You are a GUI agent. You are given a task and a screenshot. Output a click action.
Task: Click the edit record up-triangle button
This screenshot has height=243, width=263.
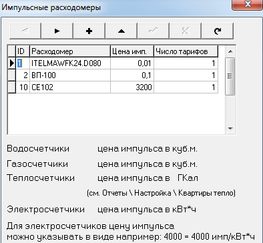[x=121, y=31]
